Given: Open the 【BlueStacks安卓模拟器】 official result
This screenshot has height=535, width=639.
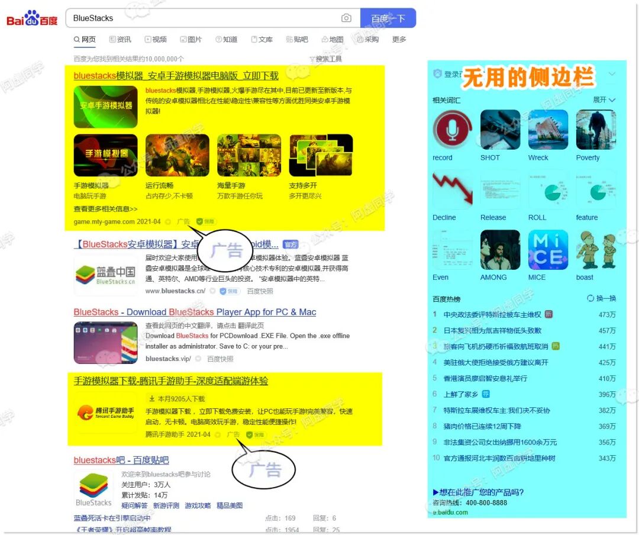Looking at the screenshot, I should [176, 244].
